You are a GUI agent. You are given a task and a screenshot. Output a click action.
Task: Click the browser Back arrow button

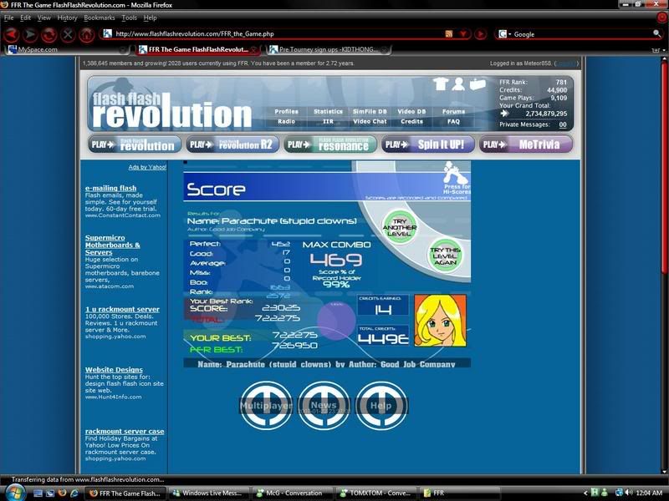tap(10, 34)
